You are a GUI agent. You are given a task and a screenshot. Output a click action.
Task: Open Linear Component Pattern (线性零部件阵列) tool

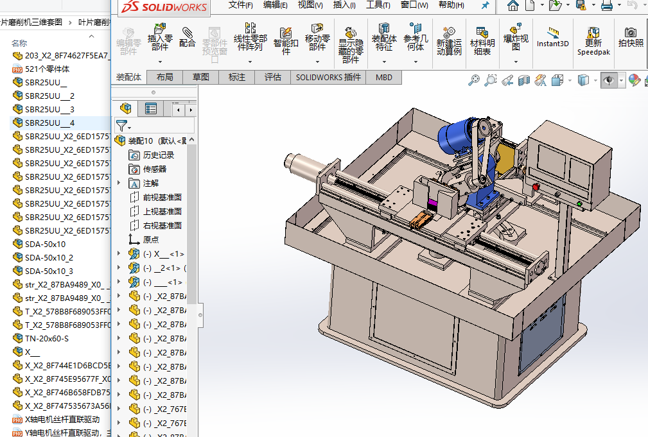click(250, 37)
